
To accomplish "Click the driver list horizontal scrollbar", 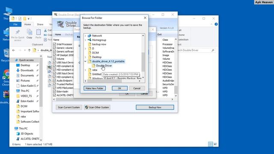I will click(84, 99).
